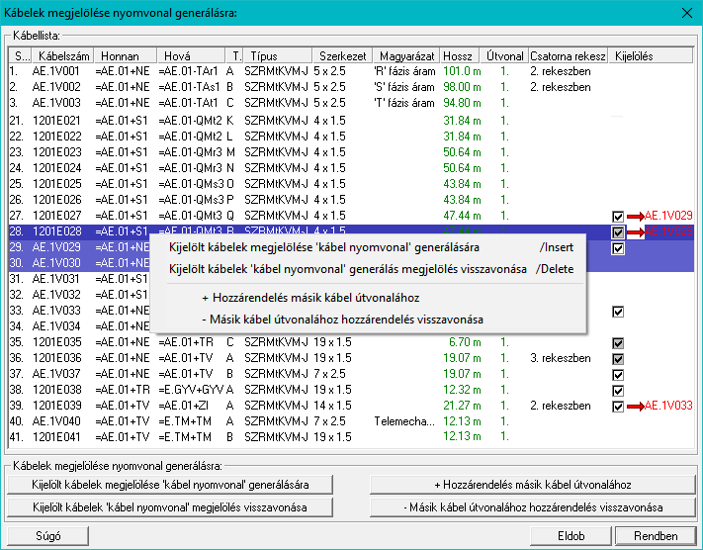Select highlighted cable row 1201E028
Screen dimensions: 703x550
point(352,231)
